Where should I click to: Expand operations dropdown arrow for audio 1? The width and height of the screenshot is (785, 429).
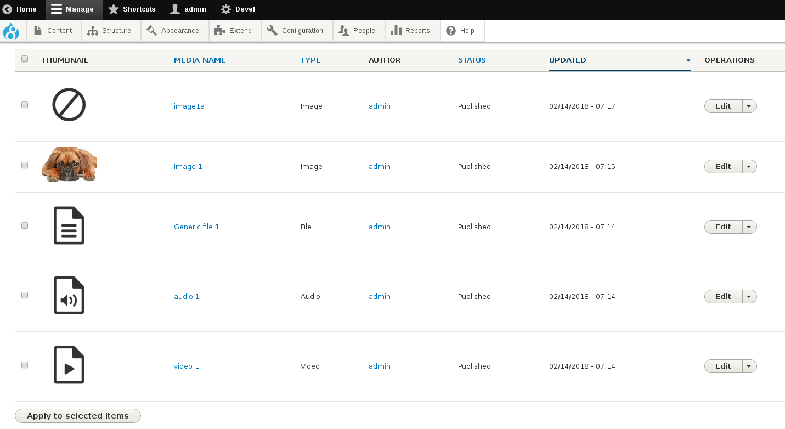click(x=749, y=297)
